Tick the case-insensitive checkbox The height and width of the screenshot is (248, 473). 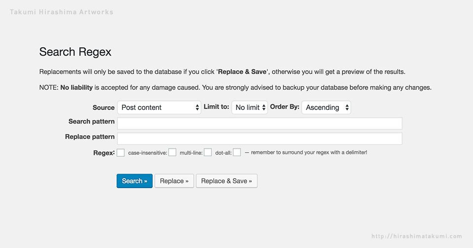coord(172,153)
